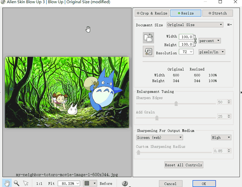Click the Sharpen Edges value stepper
Screen dimensions: 242x187
[229, 102]
